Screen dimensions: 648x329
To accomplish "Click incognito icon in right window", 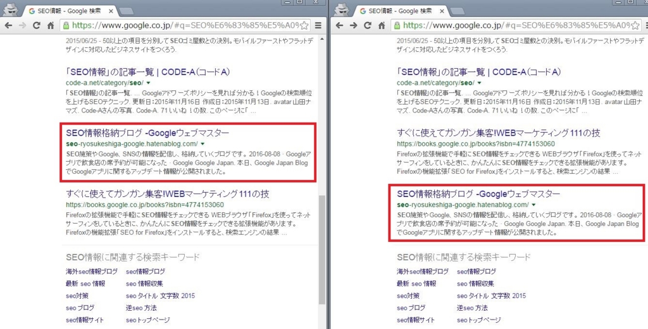I will tap(341, 8).
